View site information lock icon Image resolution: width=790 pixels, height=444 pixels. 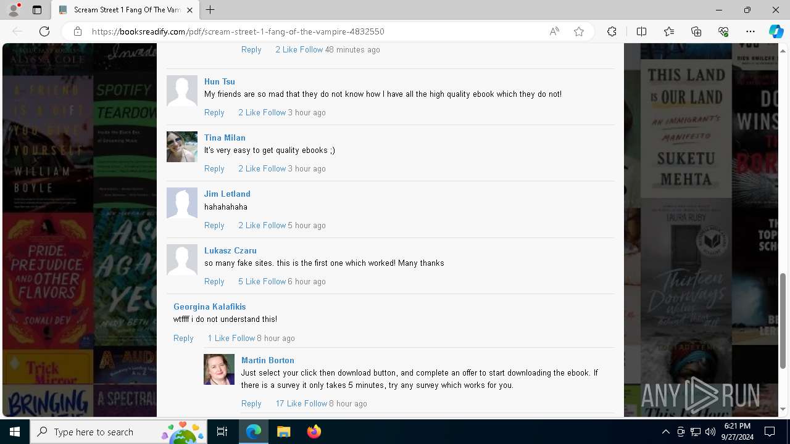[78, 31]
